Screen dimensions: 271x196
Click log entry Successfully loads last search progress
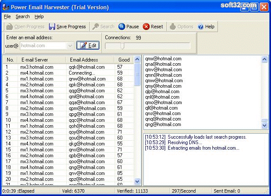[x=196, y=137]
